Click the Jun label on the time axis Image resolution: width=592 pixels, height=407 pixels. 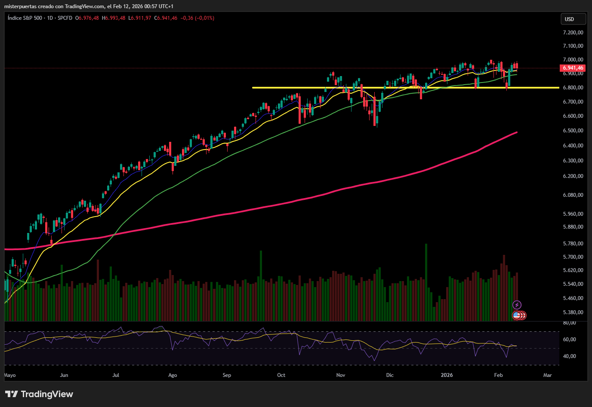pos(64,375)
